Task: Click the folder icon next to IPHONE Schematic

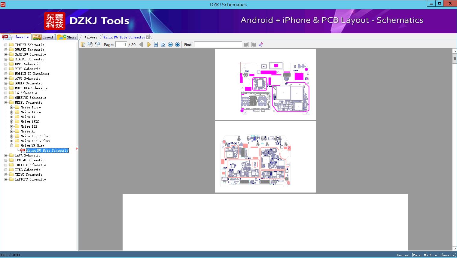Action: (11, 45)
